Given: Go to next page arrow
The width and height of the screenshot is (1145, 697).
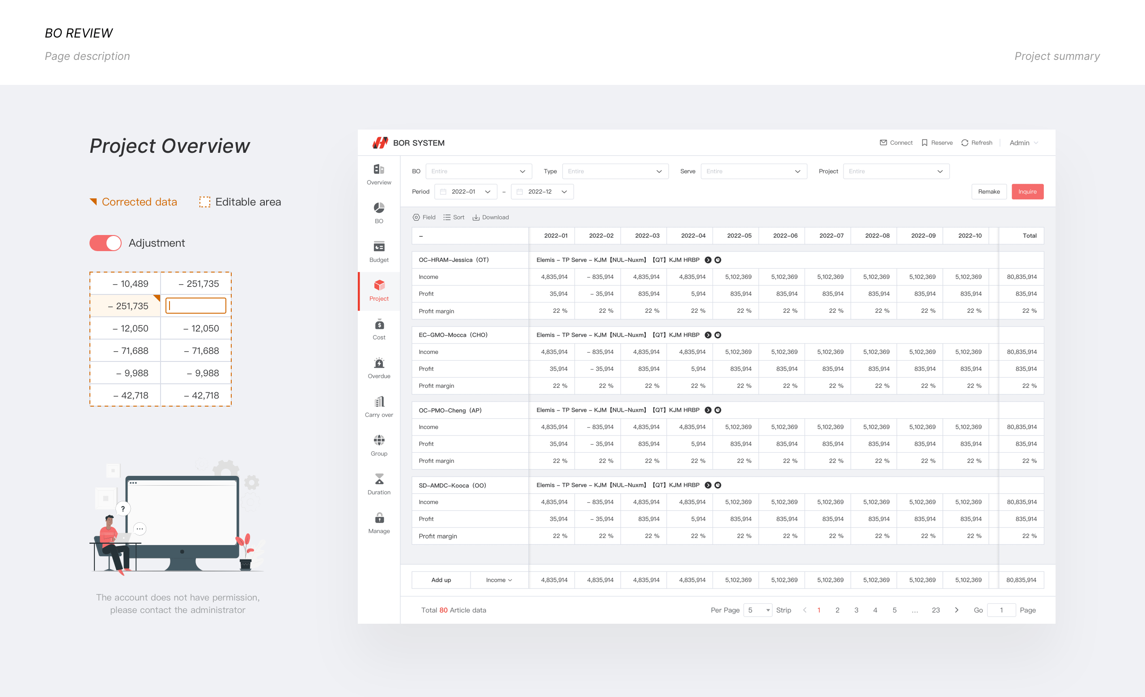Looking at the screenshot, I should [x=956, y=610].
